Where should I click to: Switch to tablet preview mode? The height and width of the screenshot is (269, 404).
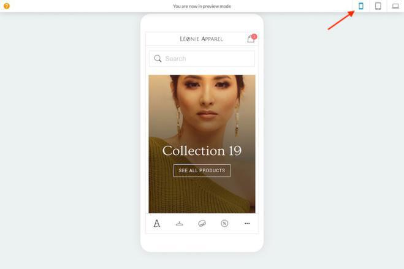[x=378, y=6]
